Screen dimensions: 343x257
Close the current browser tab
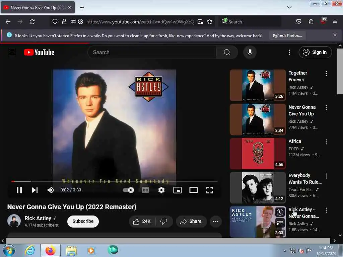[x=69, y=8]
